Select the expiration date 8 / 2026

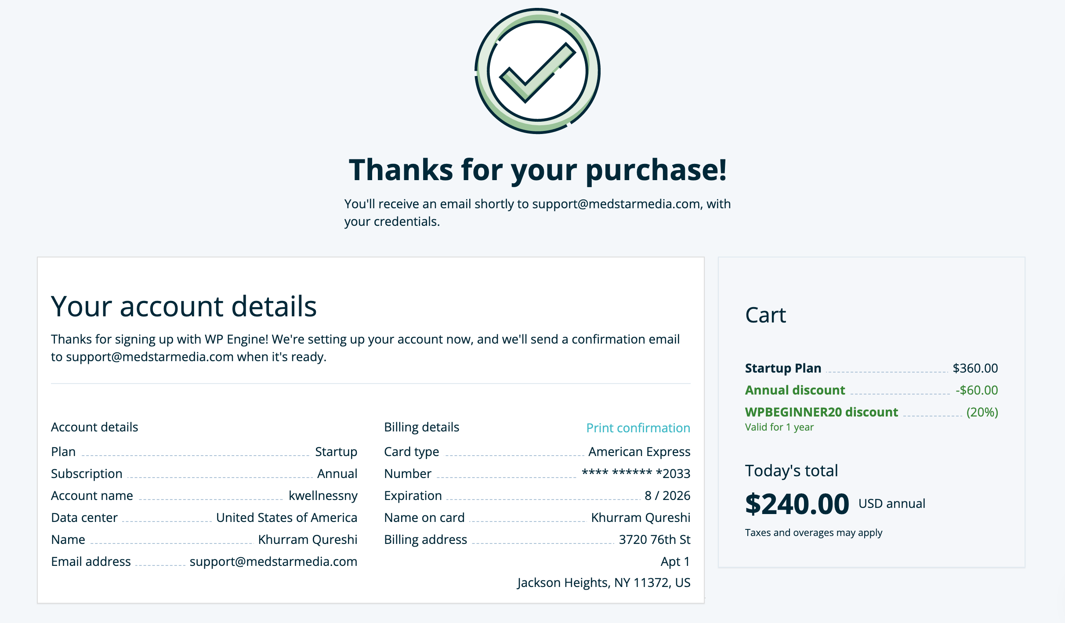click(667, 496)
